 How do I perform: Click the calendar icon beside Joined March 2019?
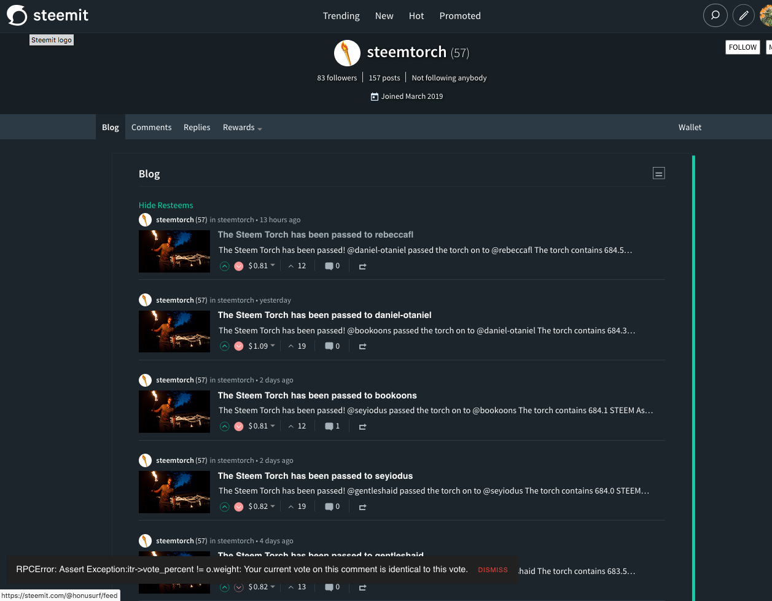(x=374, y=96)
